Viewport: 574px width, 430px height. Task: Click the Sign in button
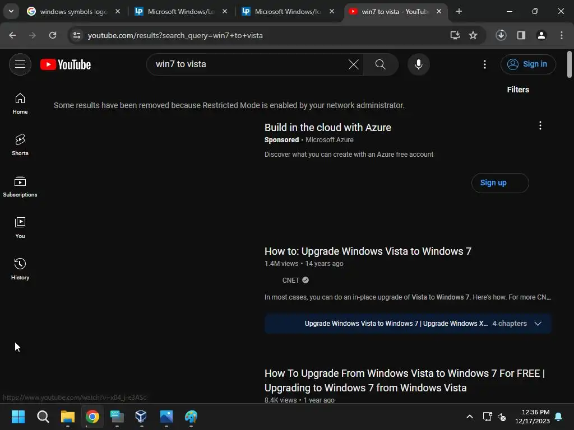click(528, 64)
